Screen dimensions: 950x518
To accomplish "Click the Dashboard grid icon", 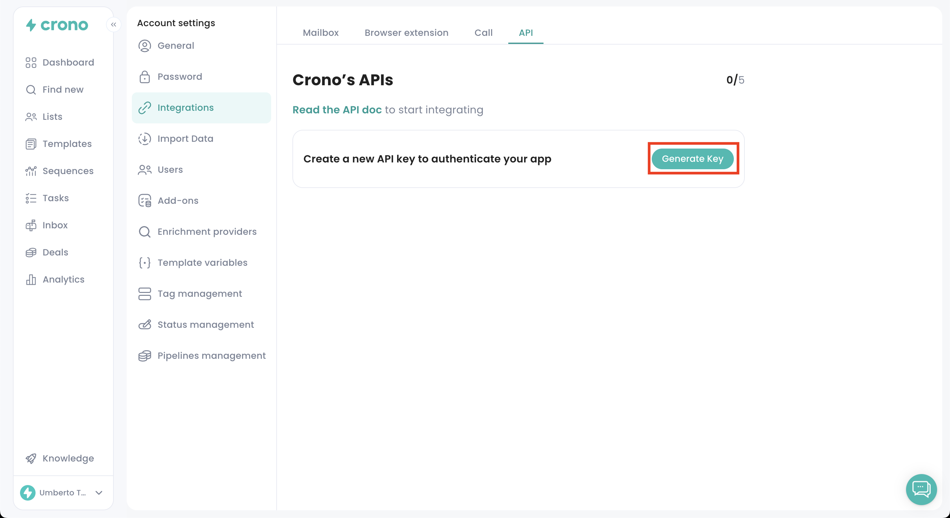I will [31, 62].
